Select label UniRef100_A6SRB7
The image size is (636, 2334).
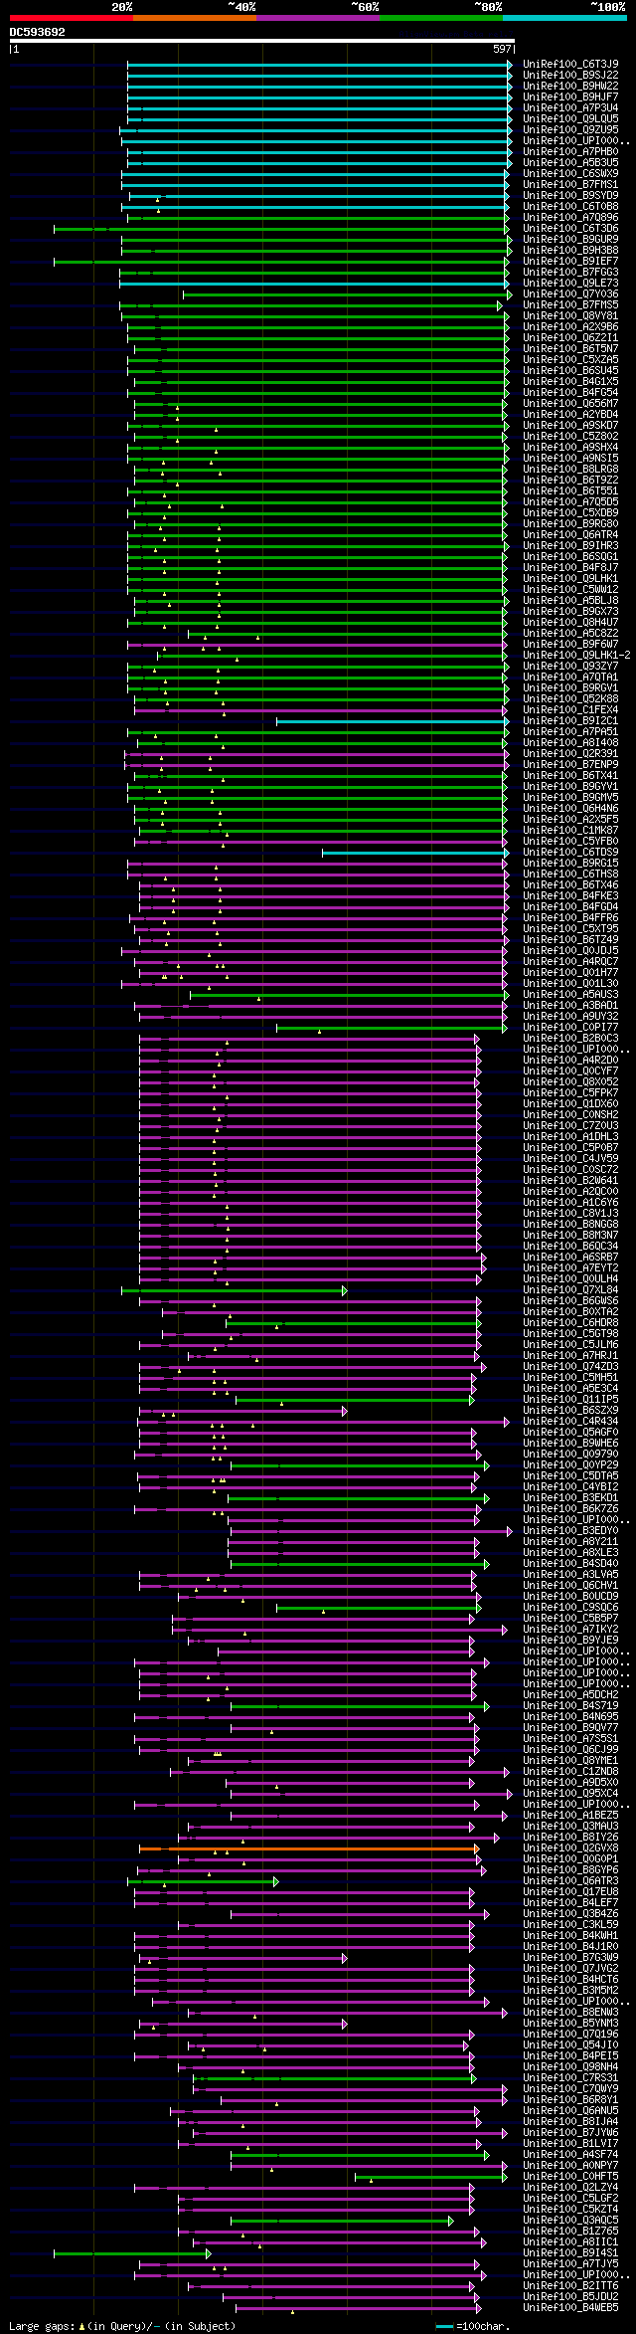[x=570, y=1257]
